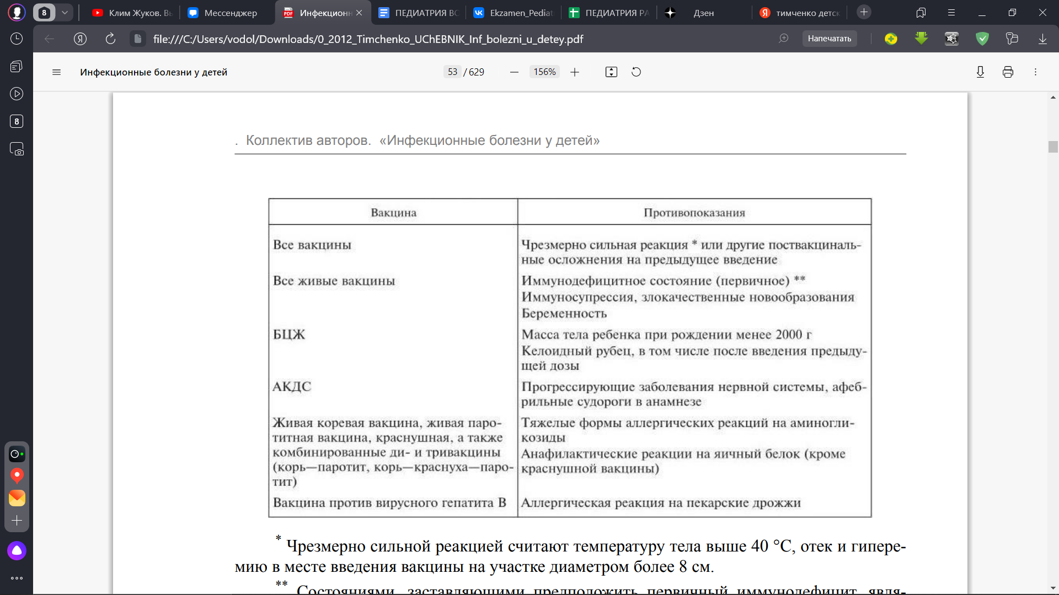Click the Все живые вакцины cell
Image resolution: width=1059 pixels, height=595 pixels.
(334, 281)
